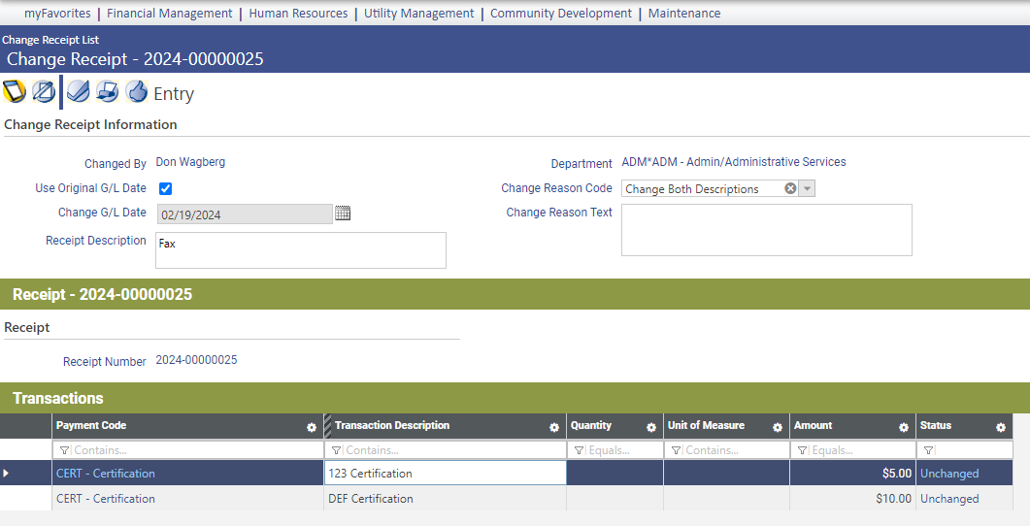Screen dimensions: 1030x526
Task: Open Unit of Measure column settings gear
Action: coord(777,428)
